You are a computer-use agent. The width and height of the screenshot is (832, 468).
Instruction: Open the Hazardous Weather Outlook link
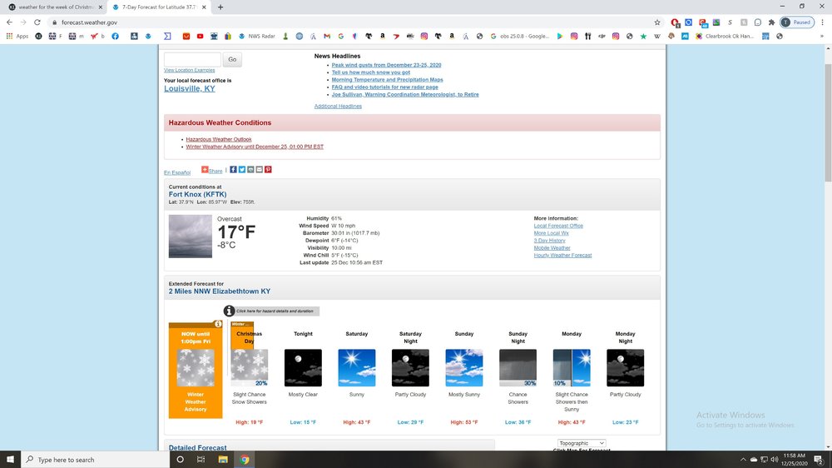tap(218, 139)
